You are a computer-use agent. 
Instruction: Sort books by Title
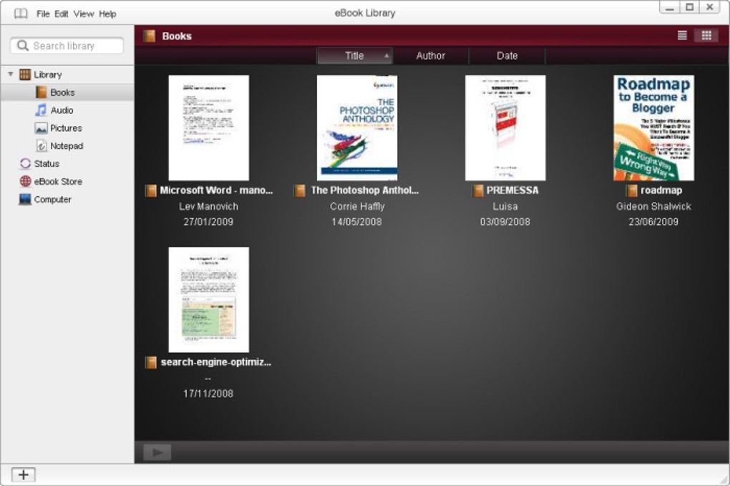click(355, 56)
